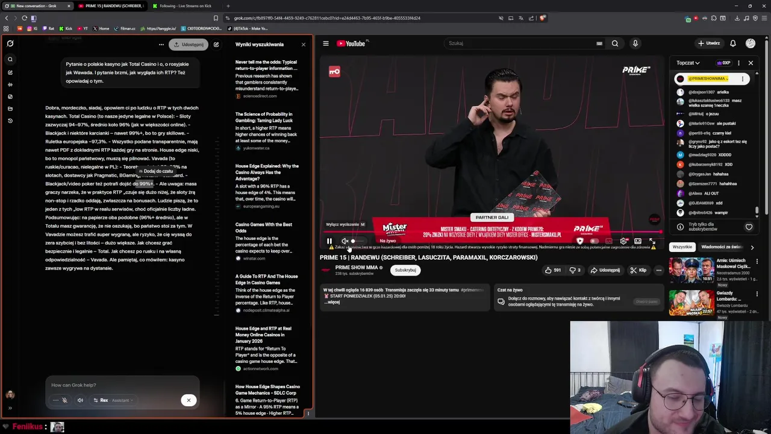Open search in Grok sidebar

[x=10, y=59]
